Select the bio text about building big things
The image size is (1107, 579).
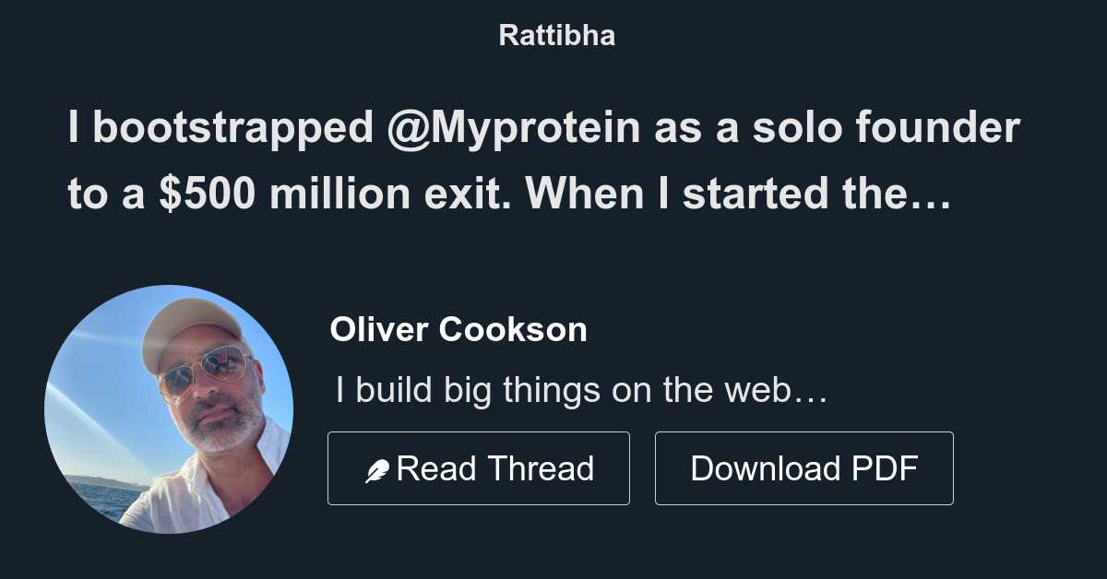click(581, 390)
